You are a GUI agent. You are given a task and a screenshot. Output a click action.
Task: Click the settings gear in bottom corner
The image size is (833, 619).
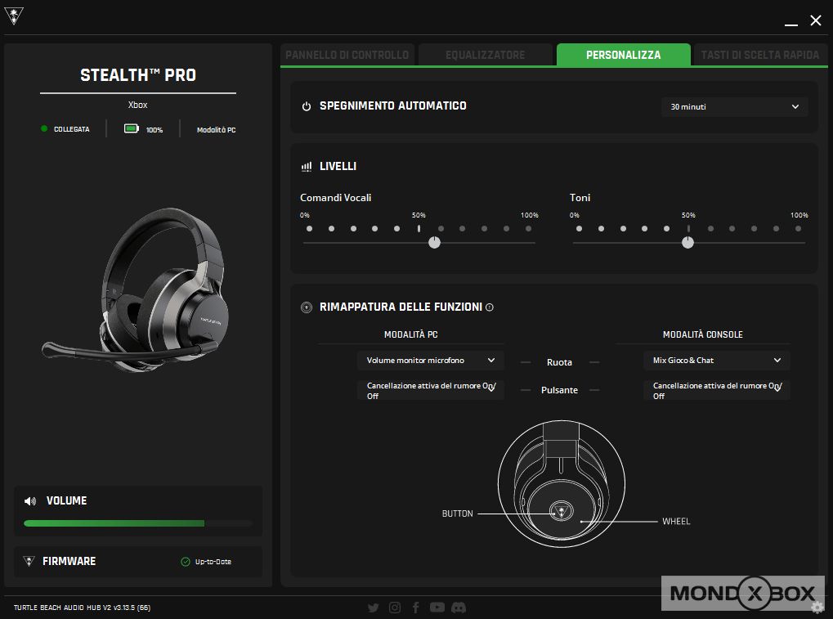[817, 607]
